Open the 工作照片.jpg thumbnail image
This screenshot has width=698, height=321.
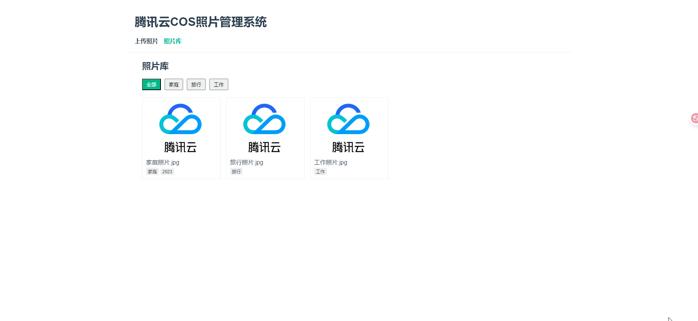click(349, 128)
